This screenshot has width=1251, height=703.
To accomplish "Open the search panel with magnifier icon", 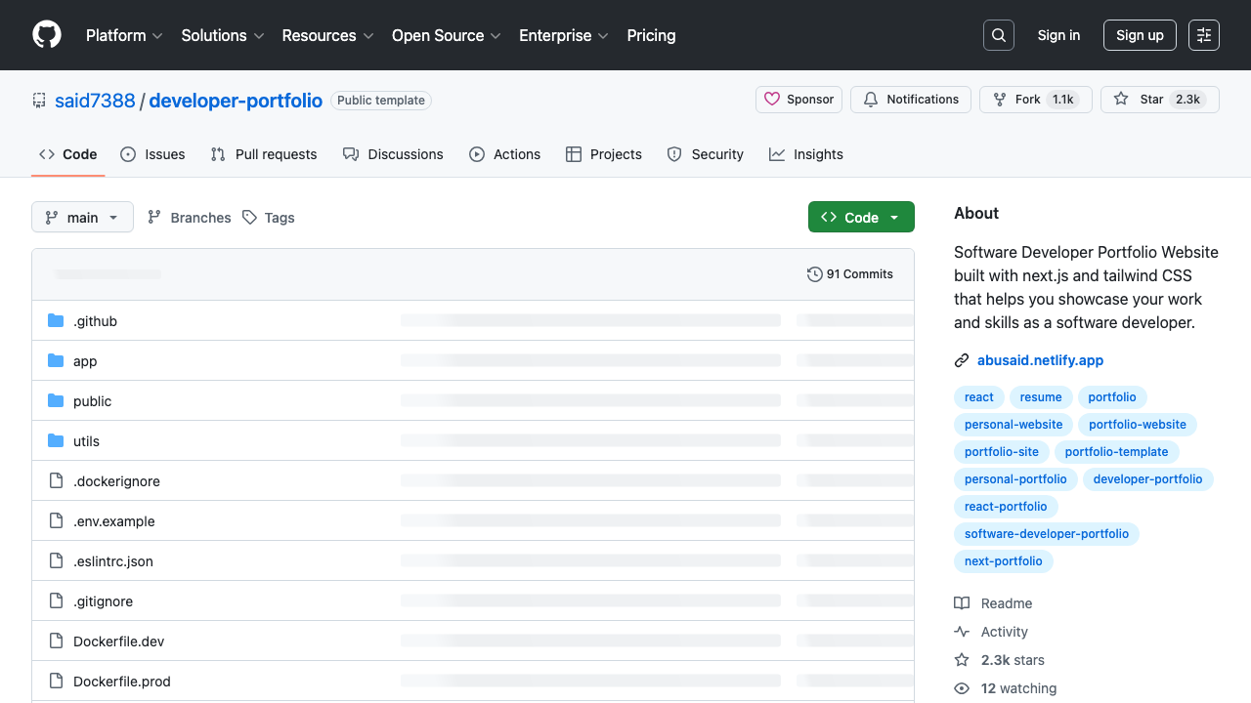I will pyautogui.click(x=998, y=34).
